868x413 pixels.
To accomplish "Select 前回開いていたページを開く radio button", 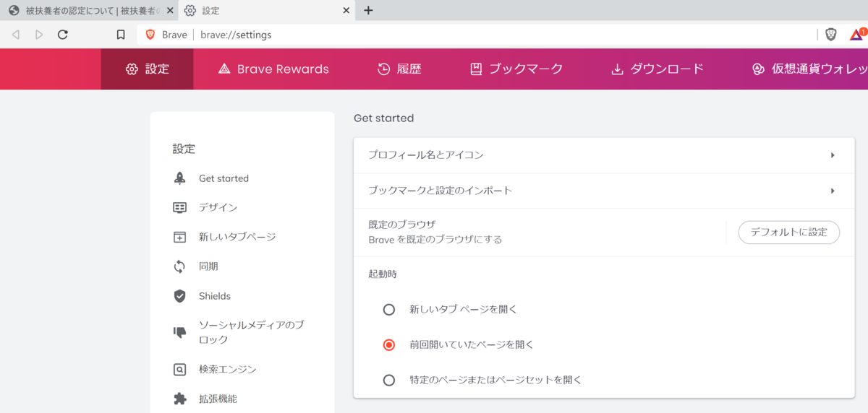I will (389, 345).
